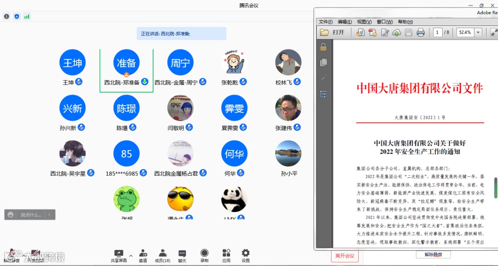Click the page number input field
Image resolution: width=498 pixels, height=266 pixels.
pos(438,32)
